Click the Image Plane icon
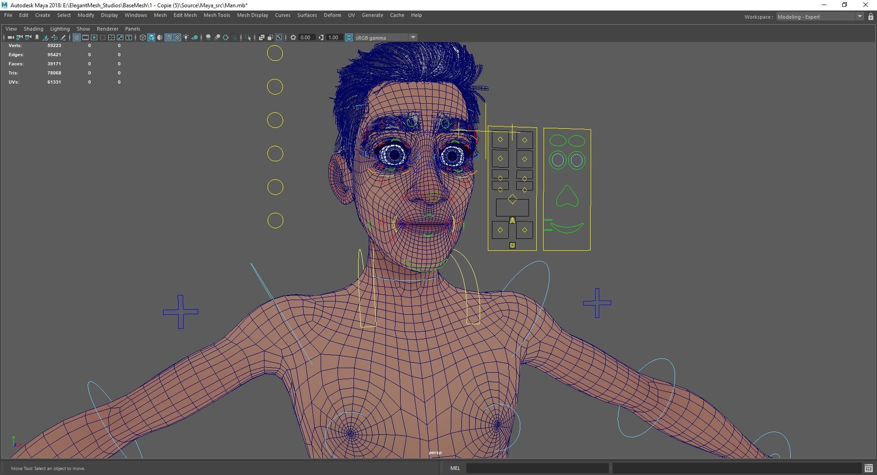 point(46,37)
